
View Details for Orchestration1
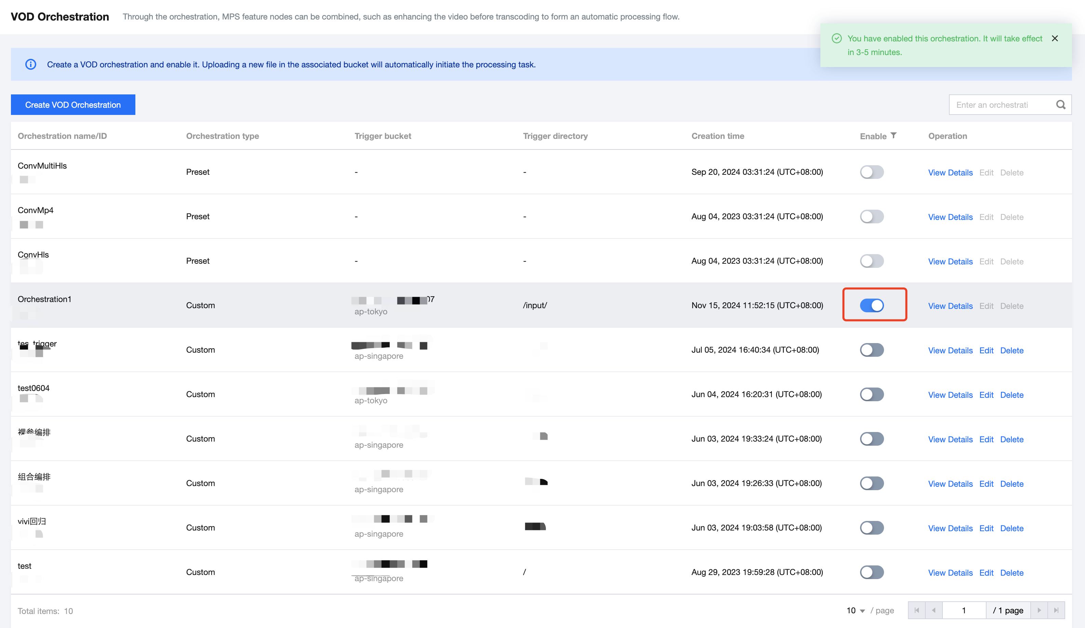[x=950, y=306]
